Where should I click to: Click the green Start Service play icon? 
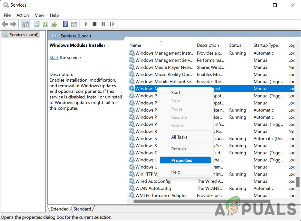tap(86, 24)
